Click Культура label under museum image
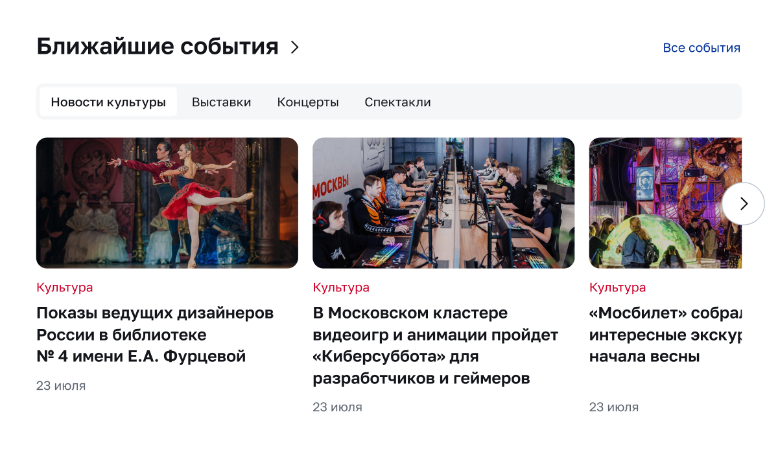778x450 pixels. pyautogui.click(x=618, y=287)
